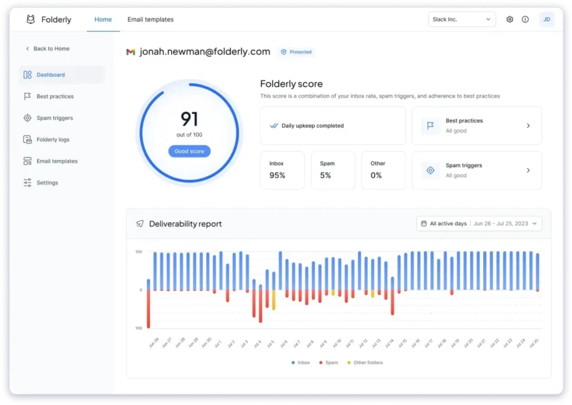Toggle Other folders series in chart legend
572x405 pixels.
coord(365,363)
